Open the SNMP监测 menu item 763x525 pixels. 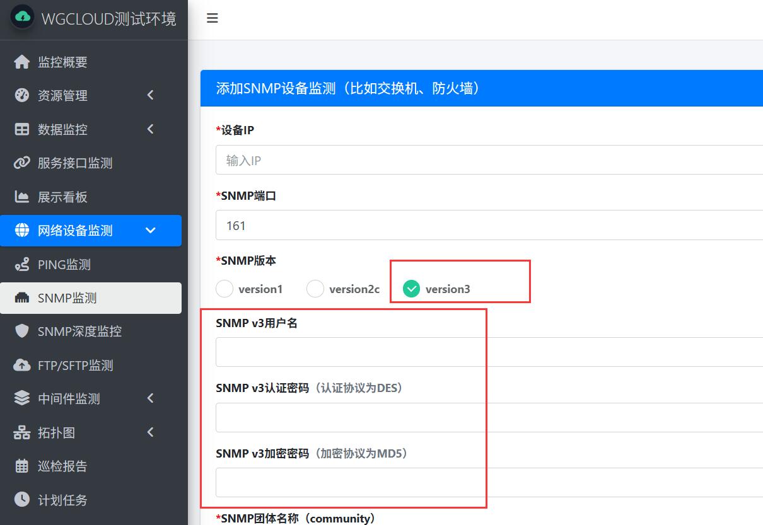[x=67, y=298]
